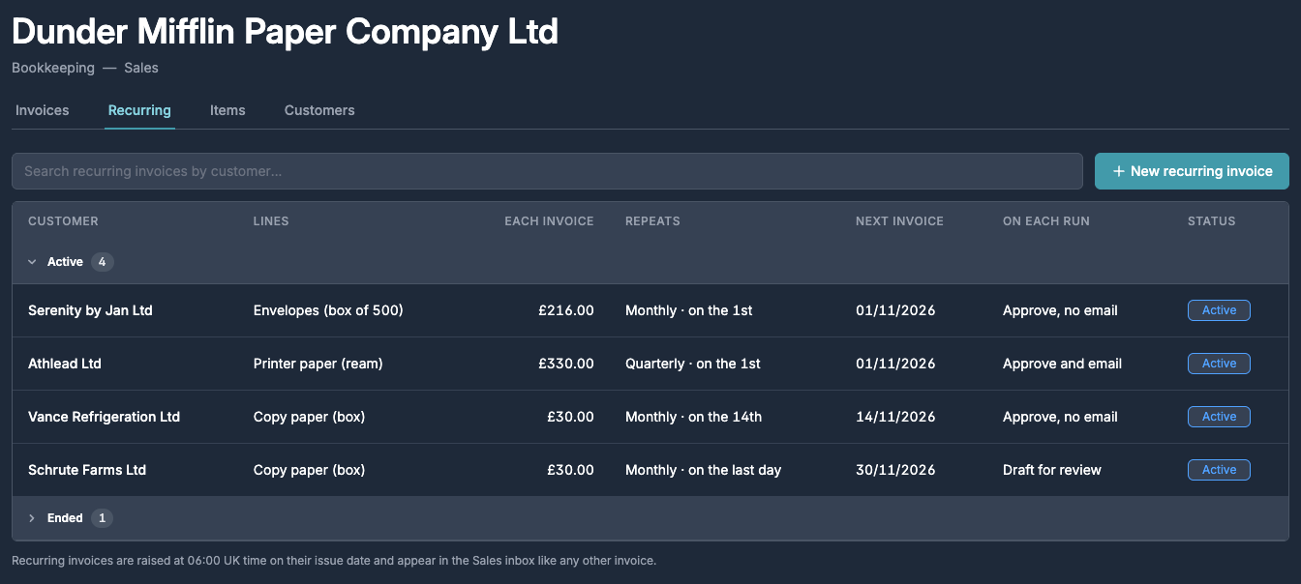Click Printer paper (ream) line
The image size is (1301, 584).
pos(318,364)
